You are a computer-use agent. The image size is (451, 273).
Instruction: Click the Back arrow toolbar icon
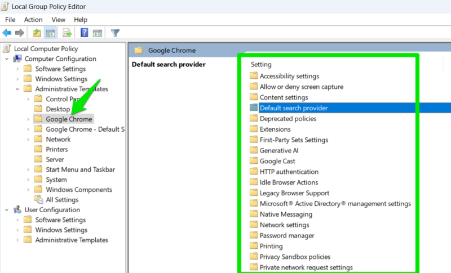7,33
